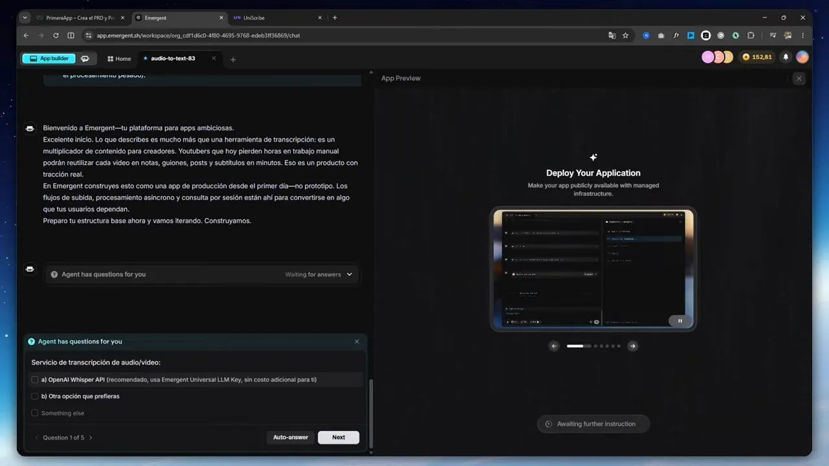Click the browser back arrow

tap(26, 36)
